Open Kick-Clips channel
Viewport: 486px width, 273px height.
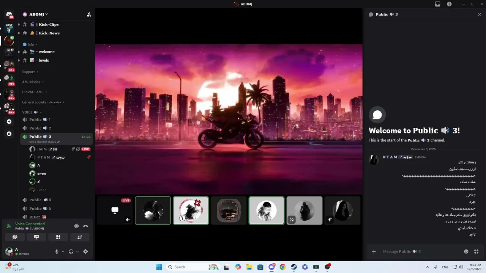56,24
